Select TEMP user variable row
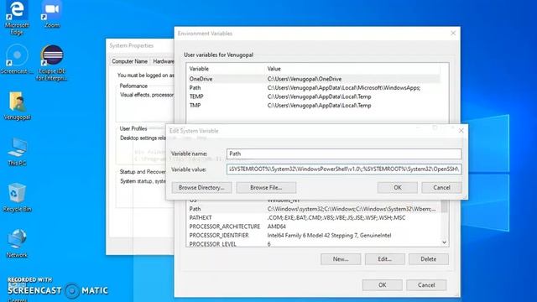 point(314,96)
